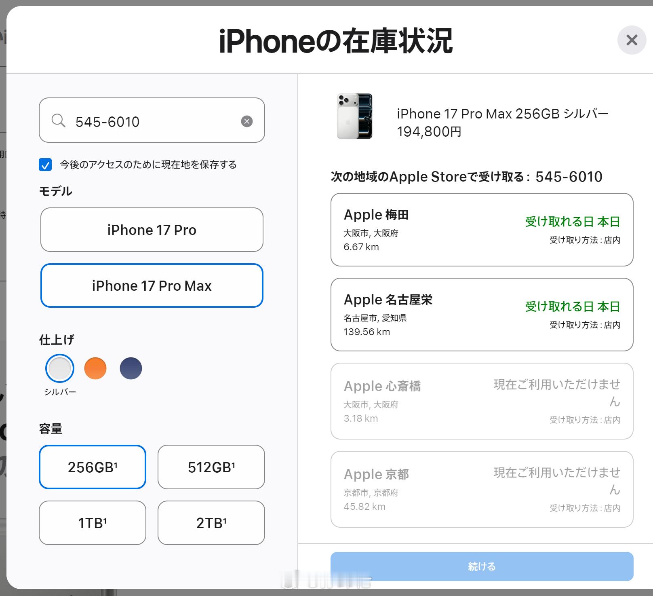This screenshot has width=653, height=596.
Task: Pick the Apple 名古屋栄 store for pickup
Action: click(x=482, y=315)
